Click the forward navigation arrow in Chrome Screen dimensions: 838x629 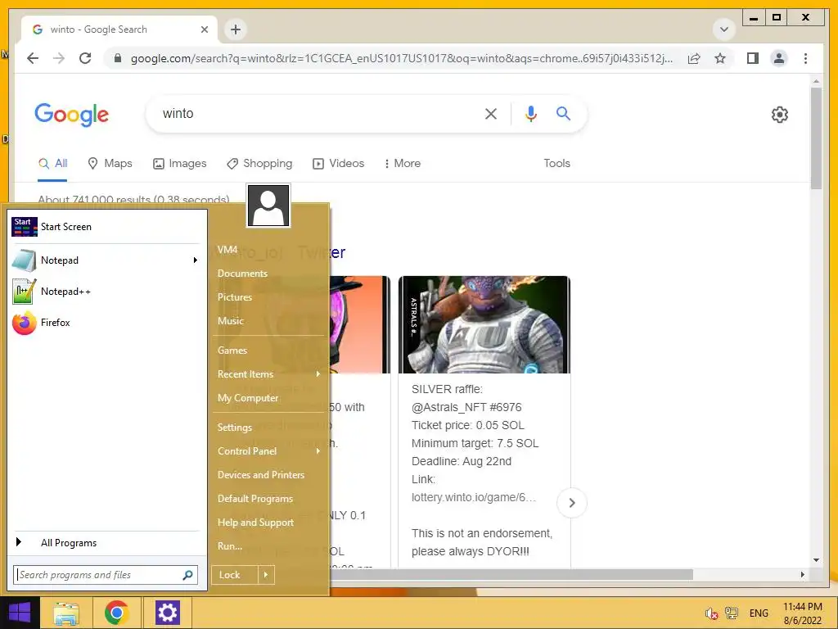[x=59, y=58]
